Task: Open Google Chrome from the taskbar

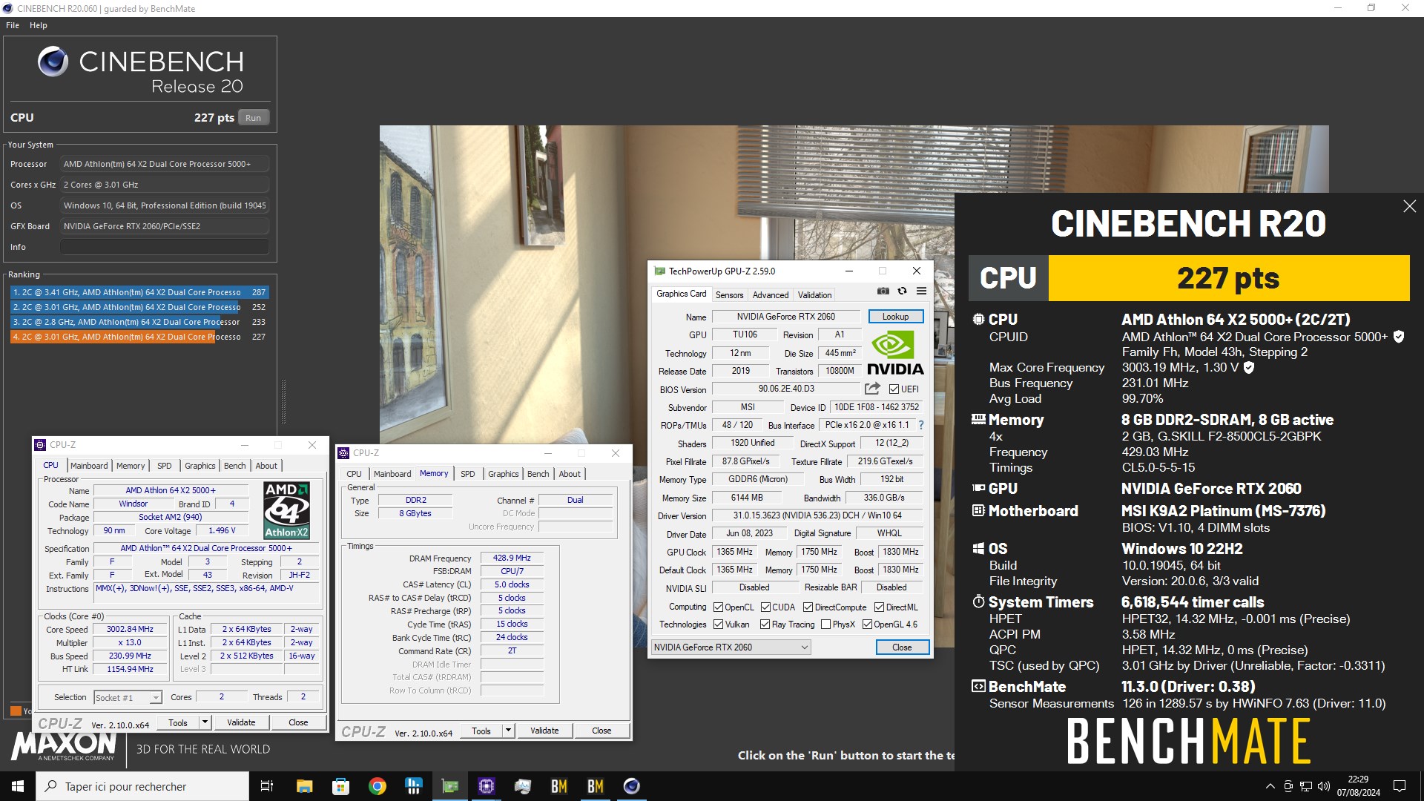Action: pos(378,786)
